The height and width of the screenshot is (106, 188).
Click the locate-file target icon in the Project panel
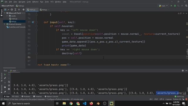pos(12,10)
